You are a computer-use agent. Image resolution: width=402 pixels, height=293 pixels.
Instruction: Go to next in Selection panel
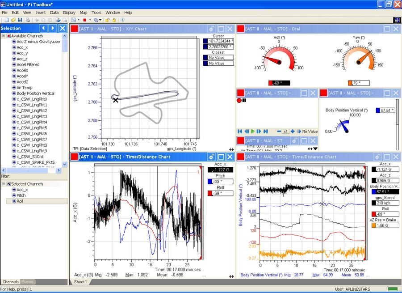[x=53, y=28]
